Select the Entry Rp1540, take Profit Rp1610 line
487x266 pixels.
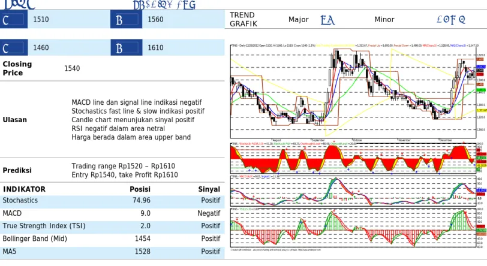(x=125, y=175)
